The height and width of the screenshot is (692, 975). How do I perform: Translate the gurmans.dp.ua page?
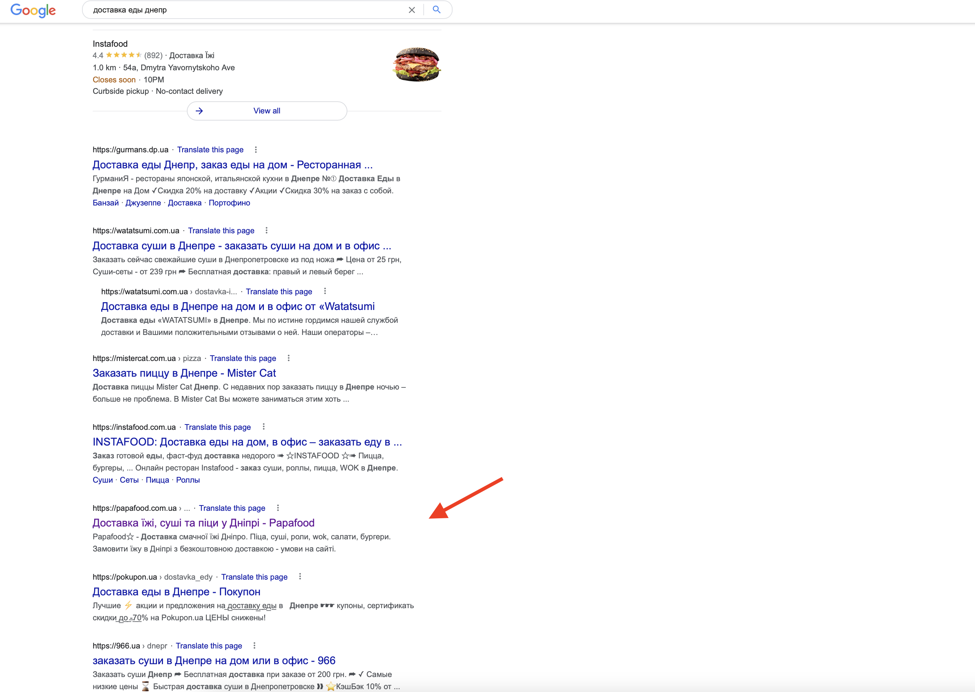tap(210, 149)
